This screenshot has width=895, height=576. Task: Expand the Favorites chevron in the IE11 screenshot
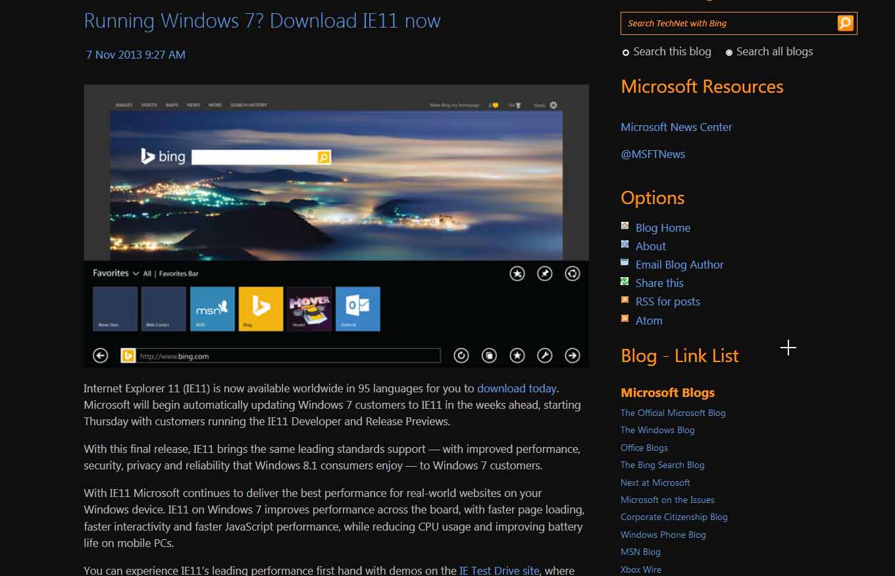[136, 273]
